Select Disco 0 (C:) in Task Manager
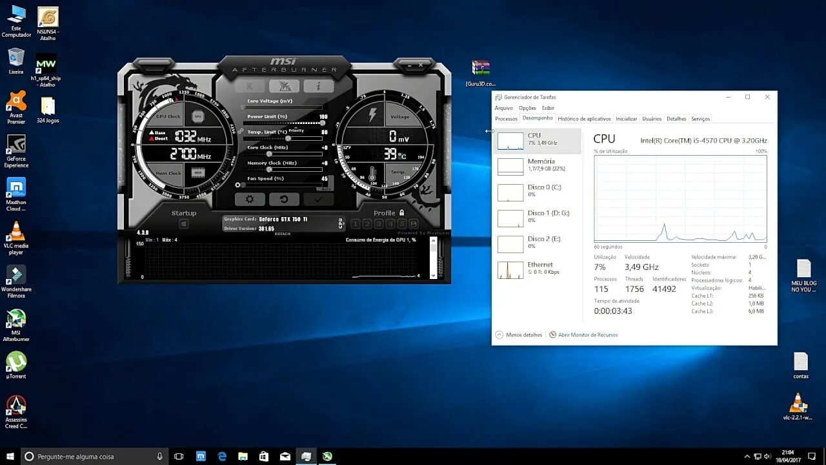The image size is (826, 465). click(538, 192)
